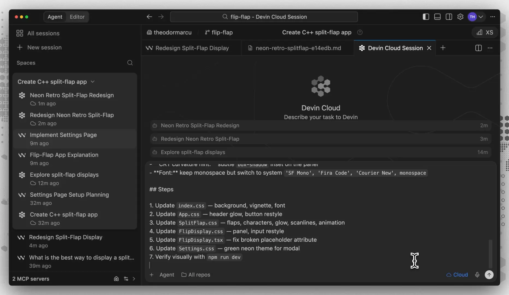The height and width of the screenshot is (295, 509).
Task: Click the MCP filter sliders icon
Action: click(126, 279)
